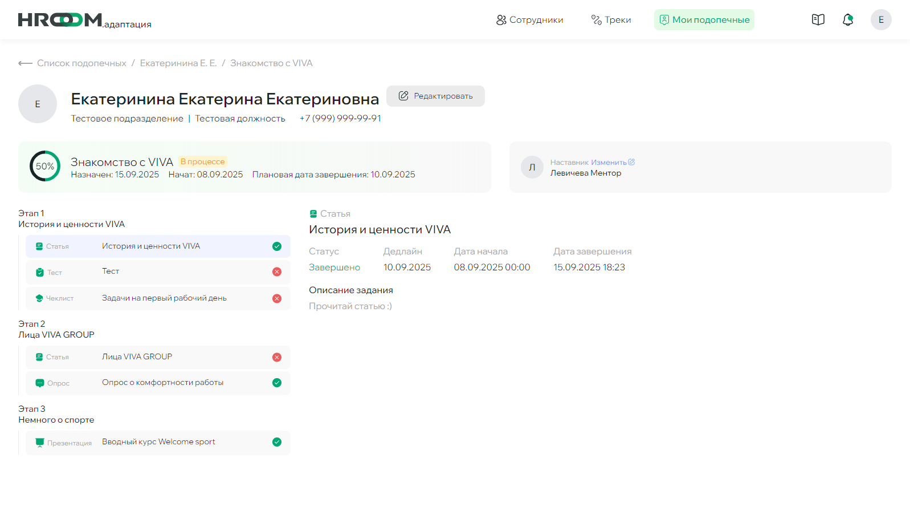The width and height of the screenshot is (910, 523).
Task: Click Екатеринина Е. Е. breadcrumb link
Action: click(x=178, y=63)
